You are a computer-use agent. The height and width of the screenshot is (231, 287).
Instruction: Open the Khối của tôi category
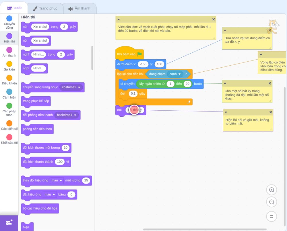[9, 139]
